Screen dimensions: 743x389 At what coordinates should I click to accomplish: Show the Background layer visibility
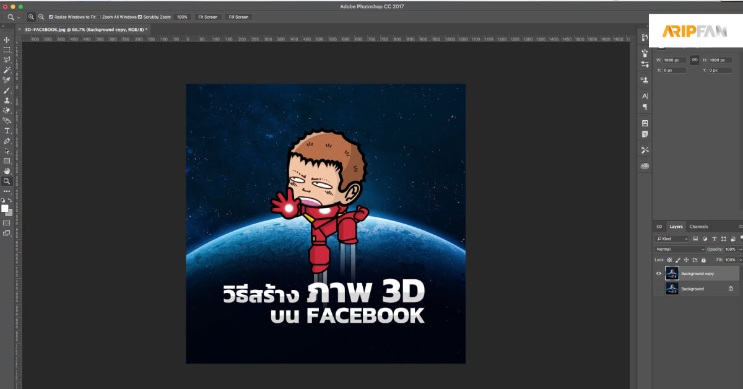pos(659,289)
